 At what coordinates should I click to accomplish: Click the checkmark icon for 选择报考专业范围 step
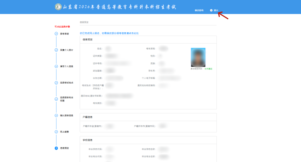click(x=56, y=99)
